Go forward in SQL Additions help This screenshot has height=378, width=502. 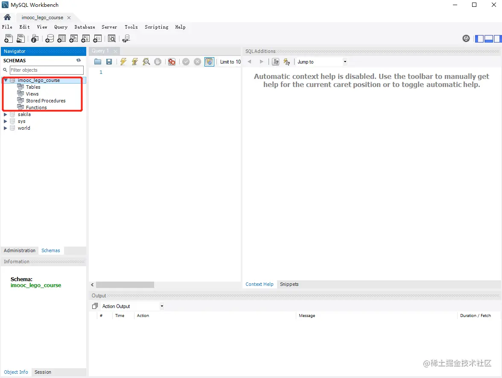pos(262,62)
